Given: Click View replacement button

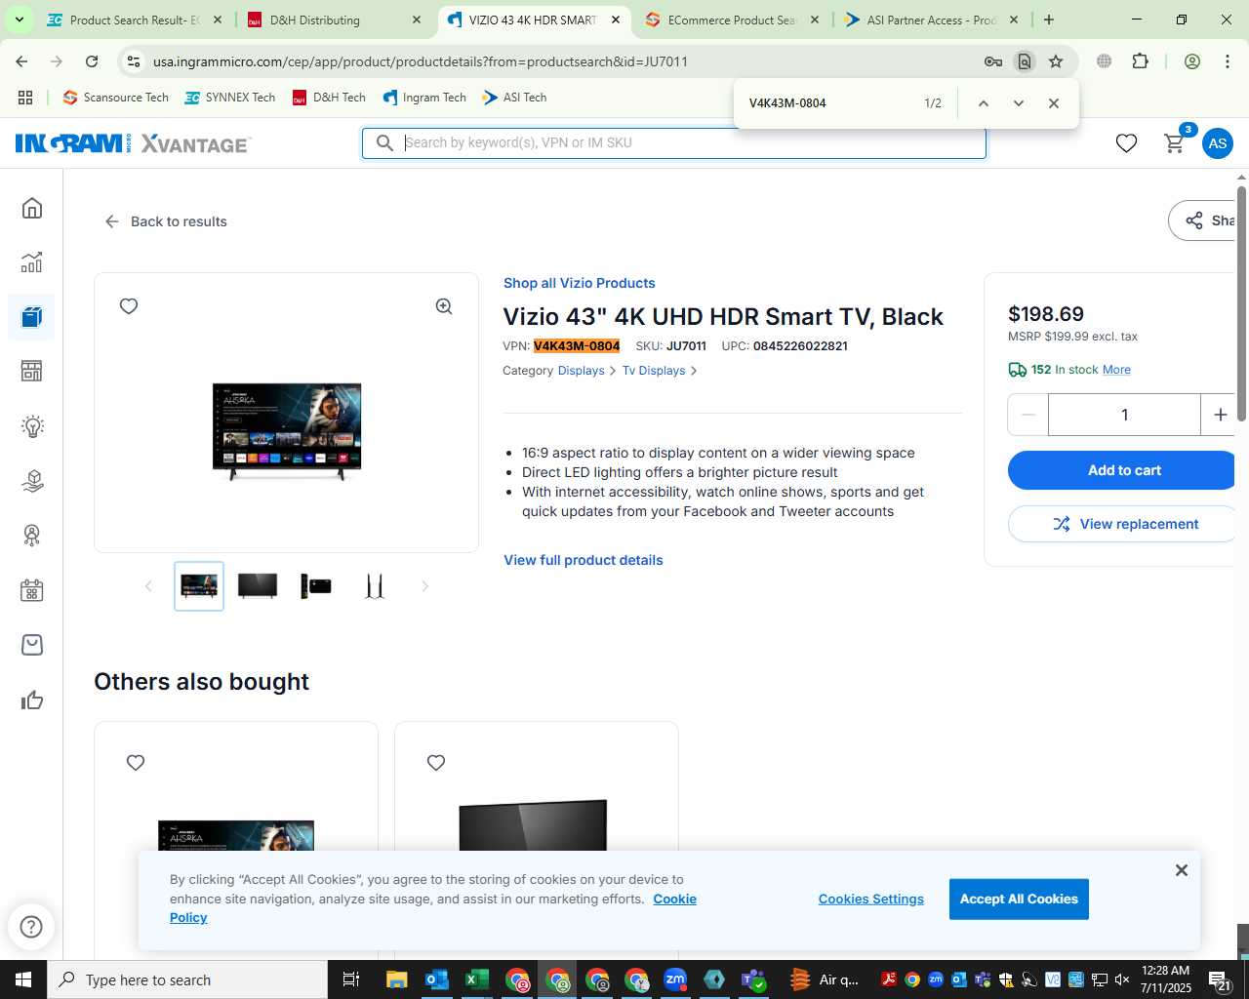Looking at the screenshot, I should [x=1124, y=524].
